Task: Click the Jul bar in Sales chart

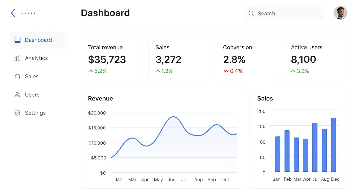Action: click(315, 147)
